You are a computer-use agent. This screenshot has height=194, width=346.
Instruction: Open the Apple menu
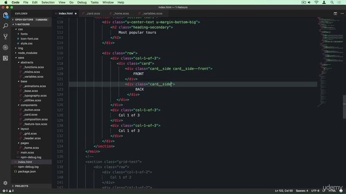click(6, 2)
